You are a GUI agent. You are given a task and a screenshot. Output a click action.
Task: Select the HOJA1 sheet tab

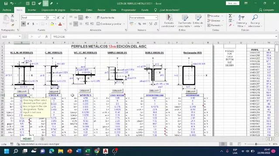27,139
